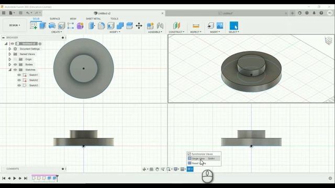Choose Single View menu entry
Viewport: 335px width, 188px height.
tap(204, 158)
